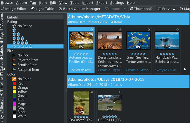
Task: Click the globe icon on Desert Landscape
Action: pos(120,30)
